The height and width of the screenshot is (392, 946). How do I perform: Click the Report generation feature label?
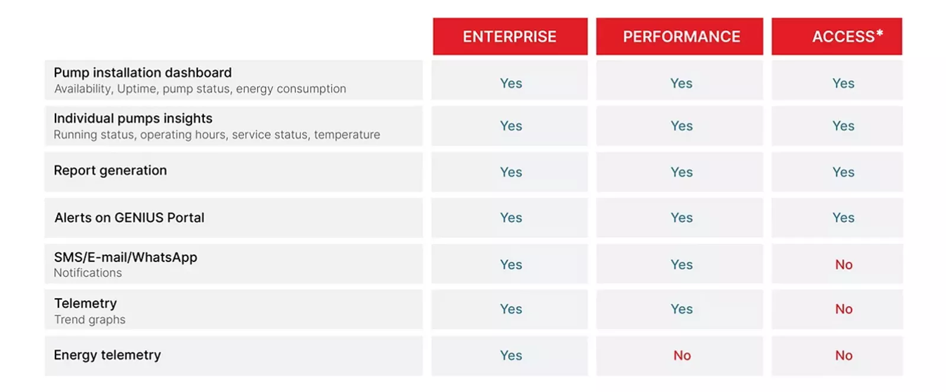tap(111, 171)
